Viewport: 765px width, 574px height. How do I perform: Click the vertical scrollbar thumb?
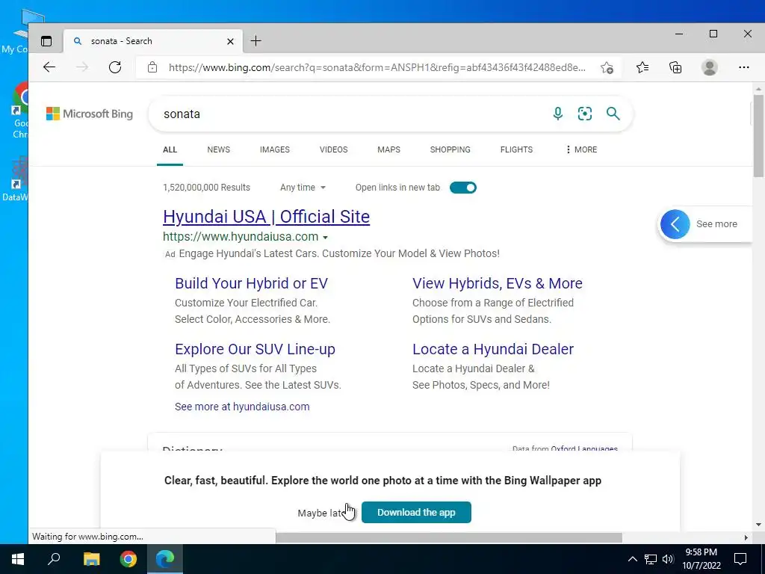[758, 136]
